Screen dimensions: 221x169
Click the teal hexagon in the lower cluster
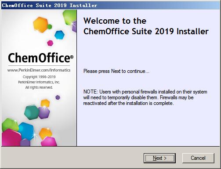[x=32, y=112]
